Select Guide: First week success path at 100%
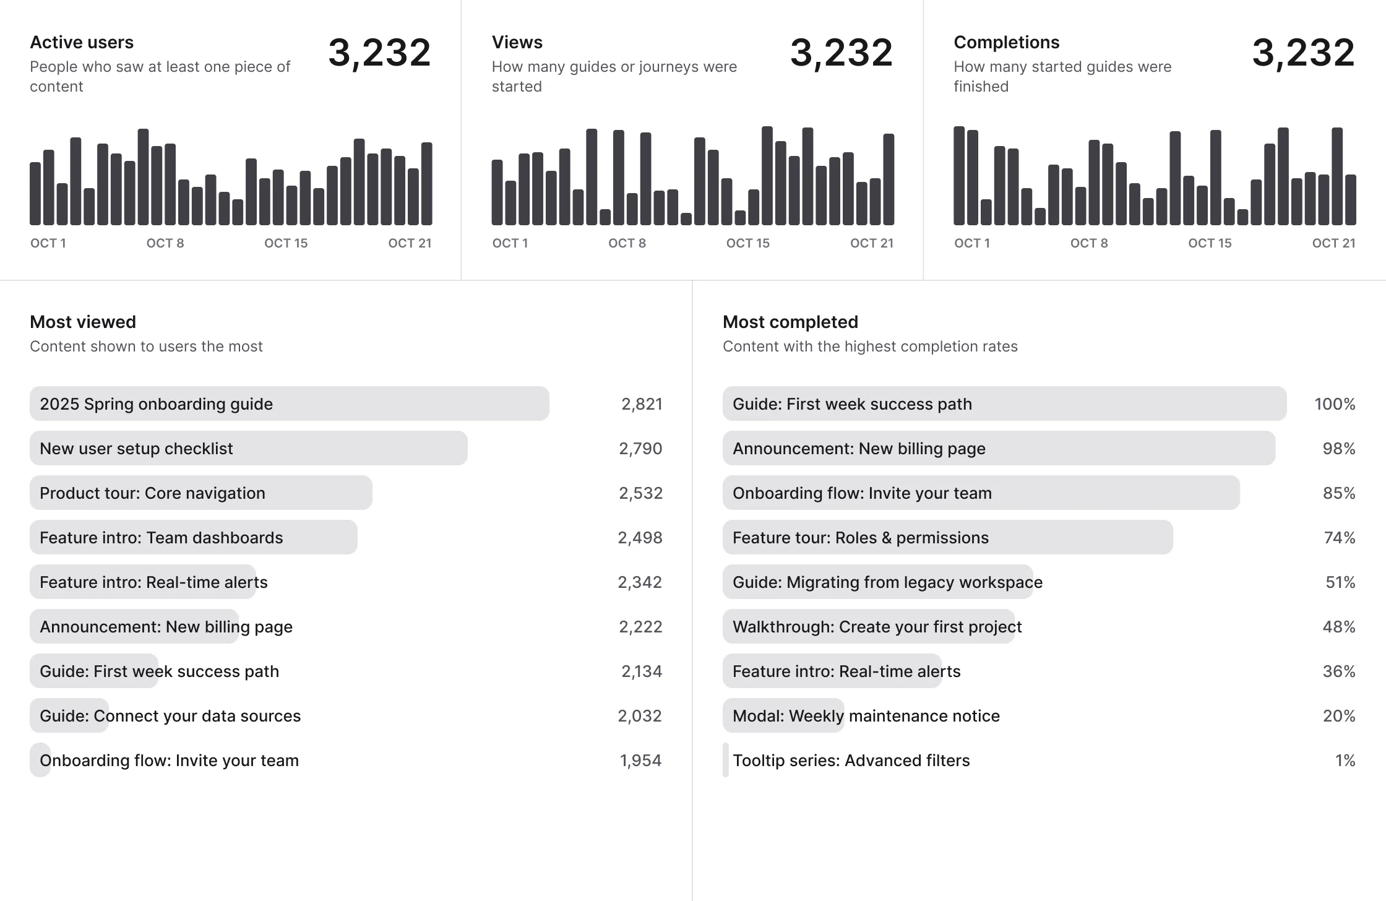The height and width of the screenshot is (901, 1386). (852, 404)
